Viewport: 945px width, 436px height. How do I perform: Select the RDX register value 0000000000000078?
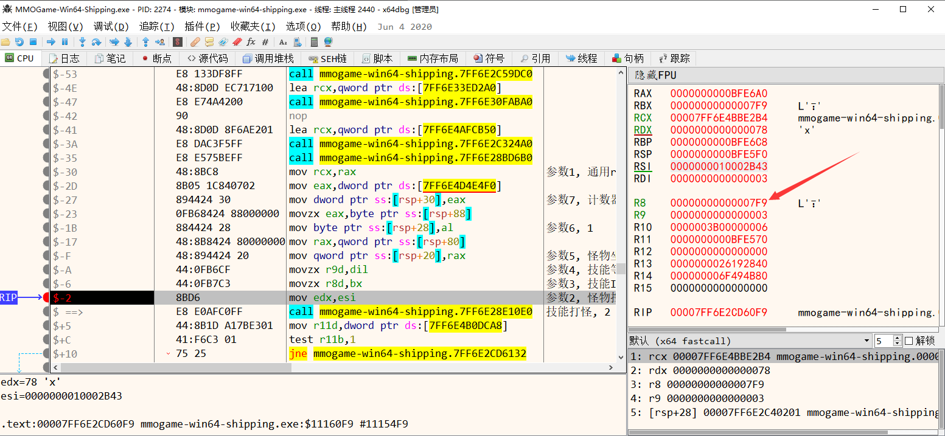719,130
